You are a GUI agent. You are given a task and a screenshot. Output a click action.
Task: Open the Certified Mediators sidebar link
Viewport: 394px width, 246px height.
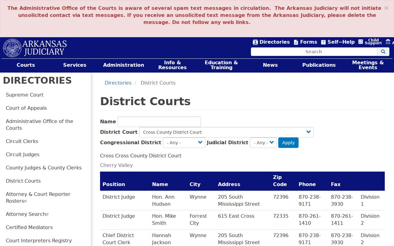[x=29, y=227]
